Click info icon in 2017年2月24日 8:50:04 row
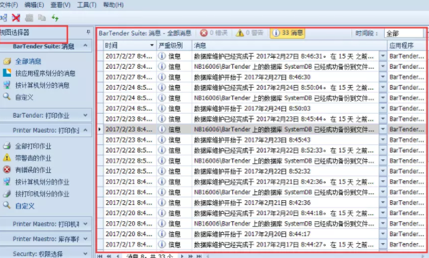 tap(162, 87)
